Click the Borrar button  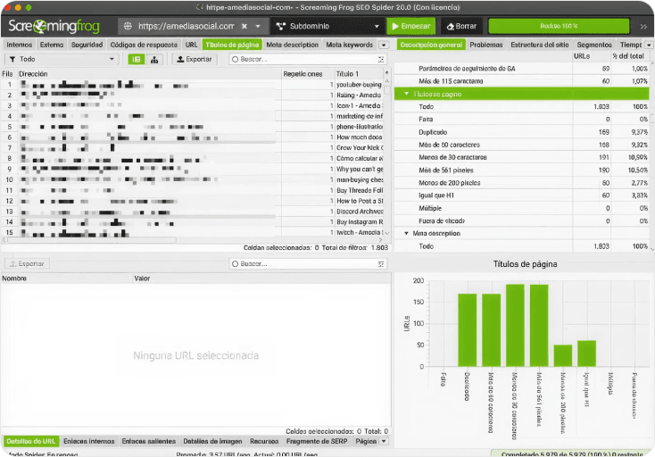[x=461, y=26]
